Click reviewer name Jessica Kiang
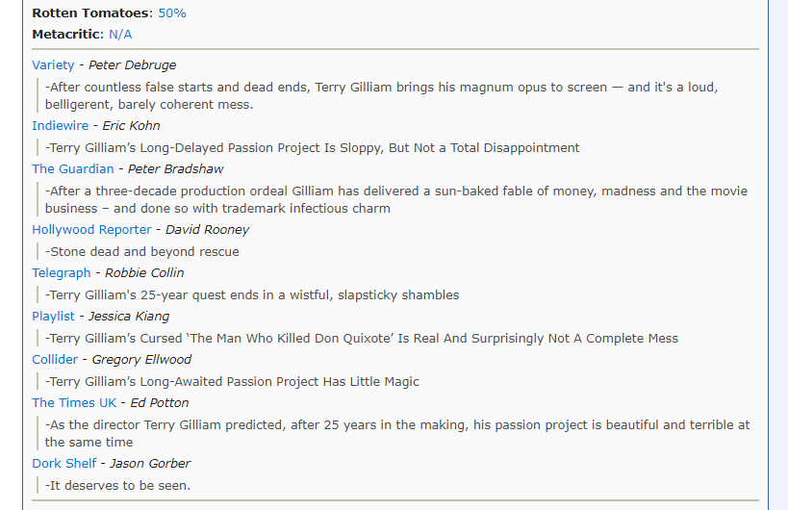 point(129,316)
